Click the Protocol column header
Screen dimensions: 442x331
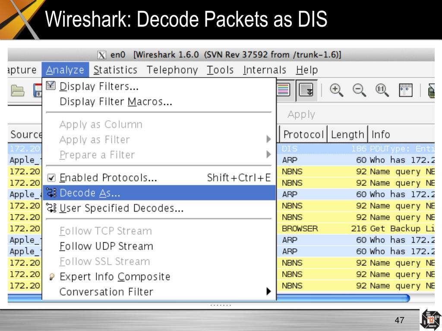(303, 134)
